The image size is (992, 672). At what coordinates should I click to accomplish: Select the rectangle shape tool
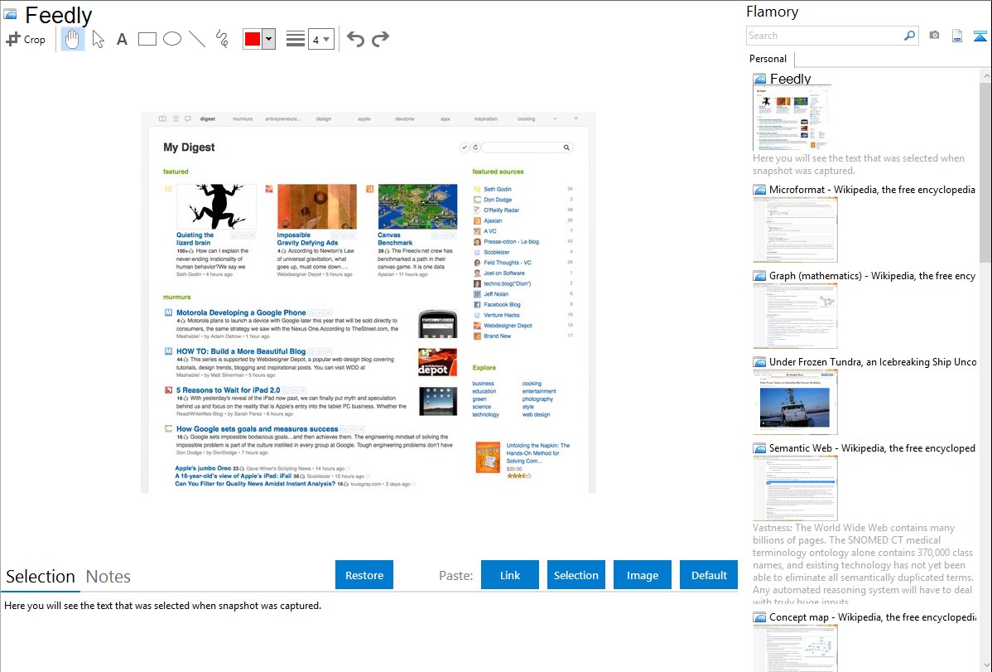[x=147, y=39]
